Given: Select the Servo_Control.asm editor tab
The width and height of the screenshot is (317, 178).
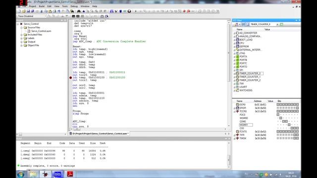Looking at the screenshot, I should (x=99, y=133).
